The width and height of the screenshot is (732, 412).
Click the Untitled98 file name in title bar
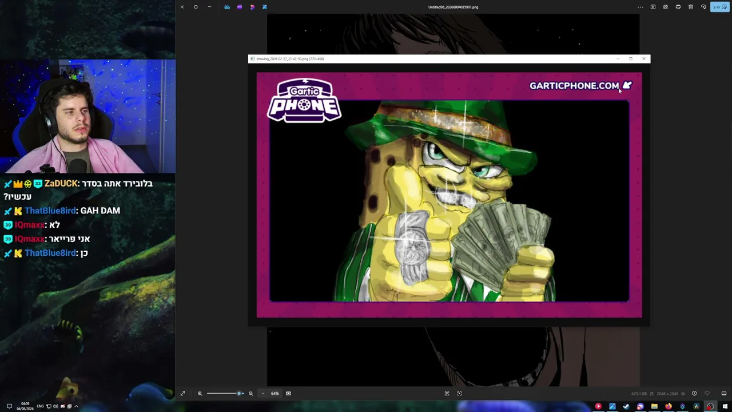pyautogui.click(x=453, y=7)
